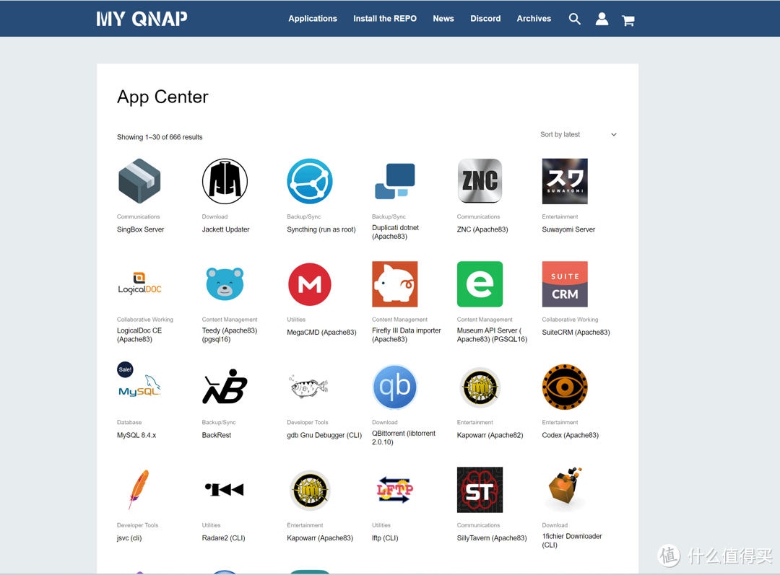Screen dimensions: 780x575
Task: Open the BackRest title link
Action: 217,435
